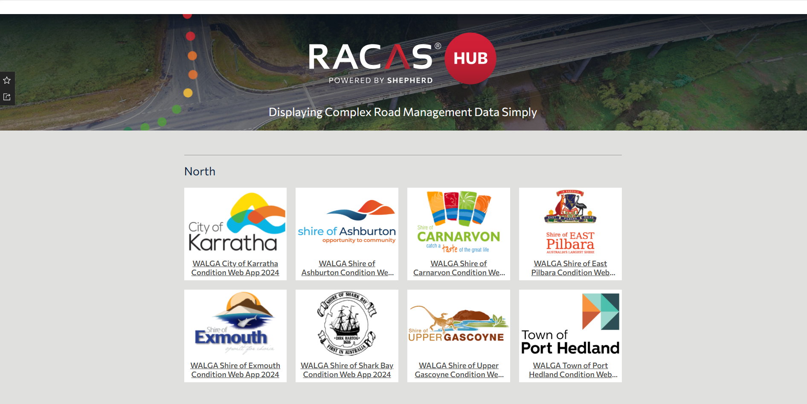Open WALGA Shire of Exmouth Condition Web App link
Viewport: 807px width, 404px height.
tap(235, 370)
